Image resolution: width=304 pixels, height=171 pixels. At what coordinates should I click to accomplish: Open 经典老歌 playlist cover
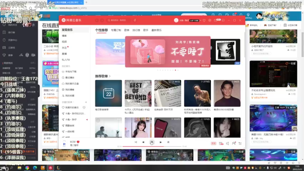coord(168,93)
